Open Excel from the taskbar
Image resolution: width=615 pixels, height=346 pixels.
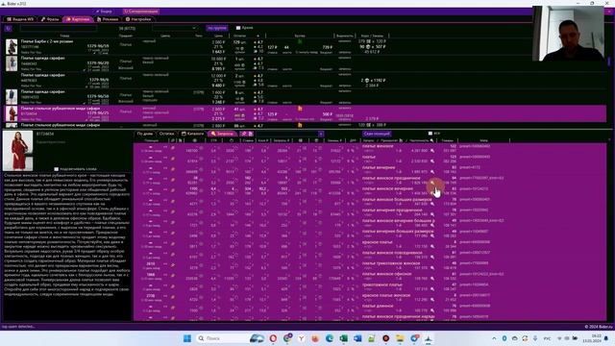coord(344,338)
